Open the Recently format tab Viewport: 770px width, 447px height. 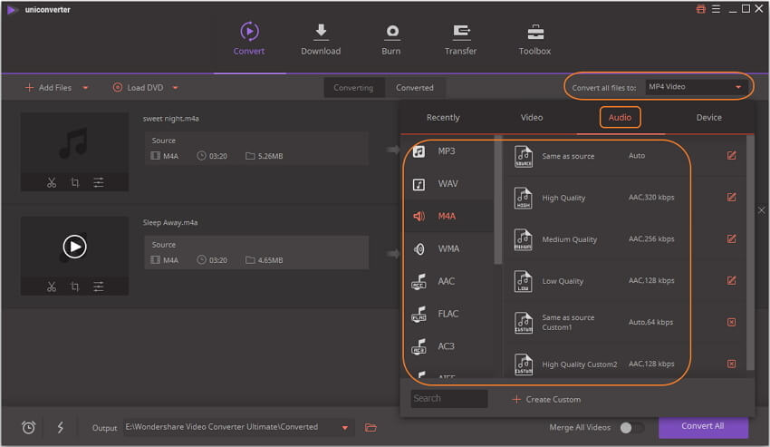point(443,118)
